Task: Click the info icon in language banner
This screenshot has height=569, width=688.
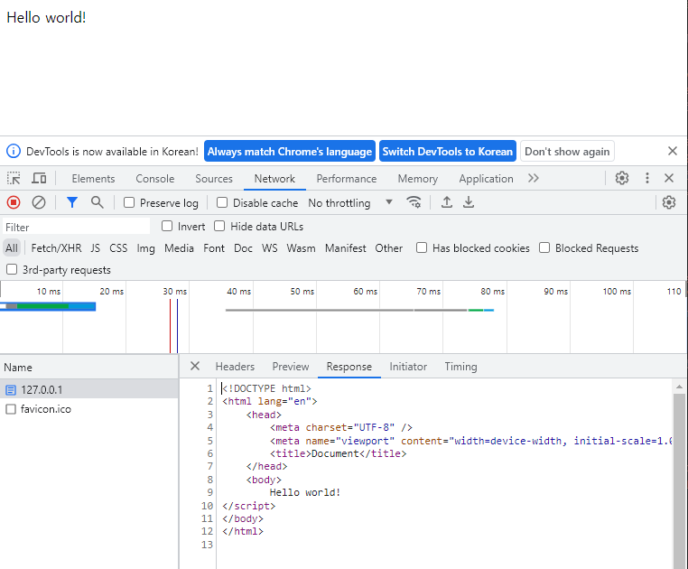Action: pos(14,151)
